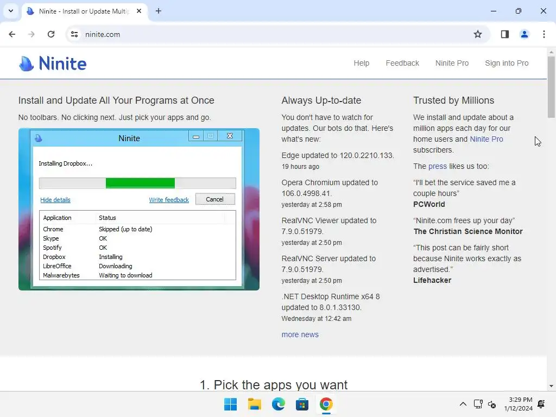
Task: Click the scrollbar down arrow
Action: click(x=551, y=386)
